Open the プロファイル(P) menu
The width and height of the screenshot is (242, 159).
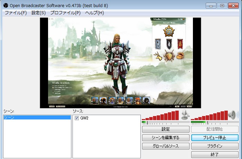(65, 13)
